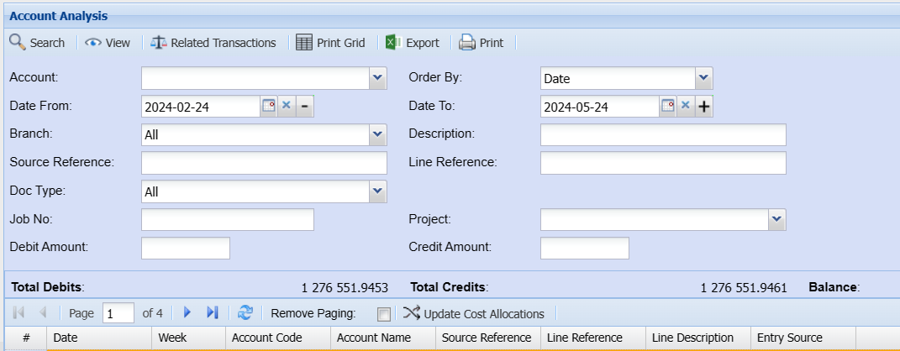The height and width of the screenshot is (351, 900).
Task: Open the Project dropdown list
Action: click(x=776, y=220)
